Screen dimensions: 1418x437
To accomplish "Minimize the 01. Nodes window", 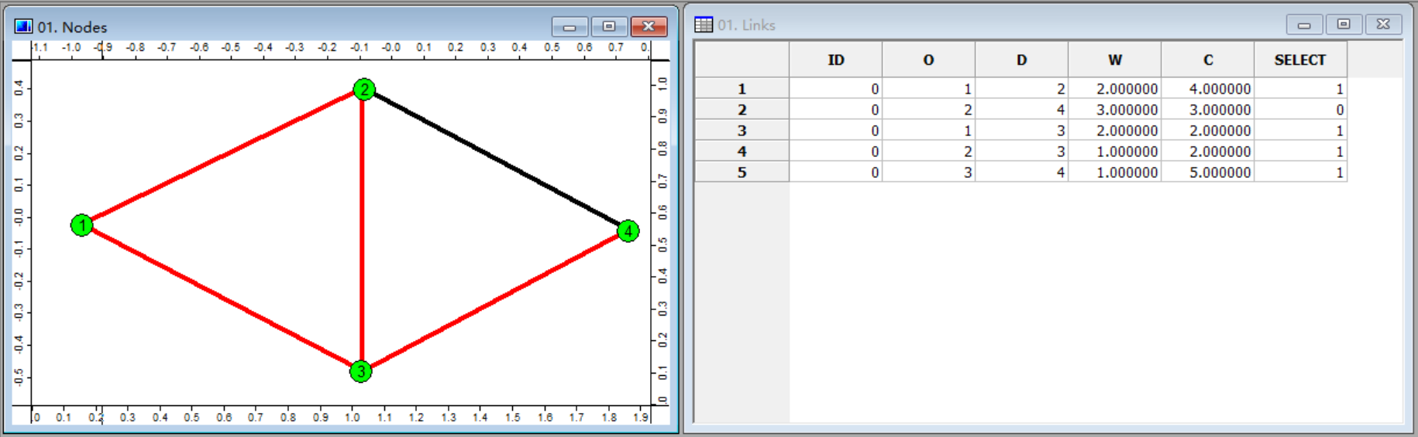I will tap(570, 27).
